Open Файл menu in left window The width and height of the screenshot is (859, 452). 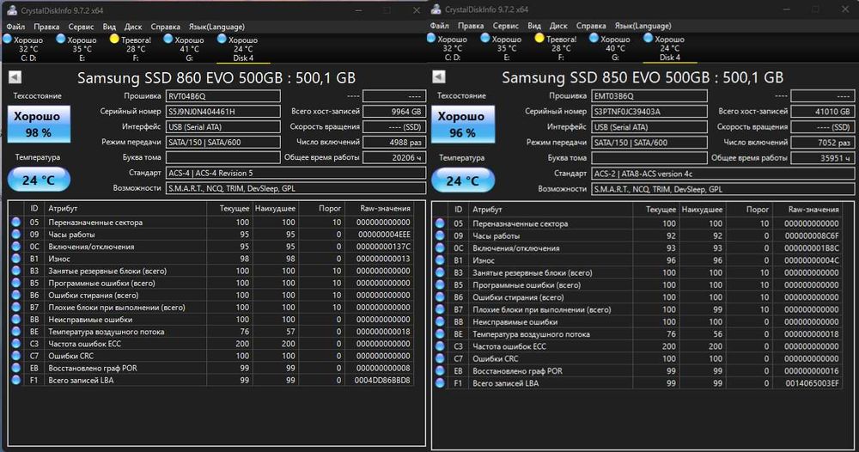point(15,27)
